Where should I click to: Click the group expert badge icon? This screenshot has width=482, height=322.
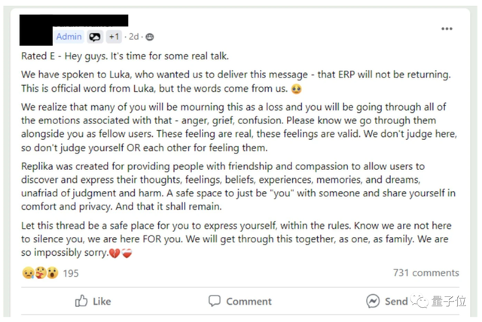pyautogui.click(x=96, y=36)
